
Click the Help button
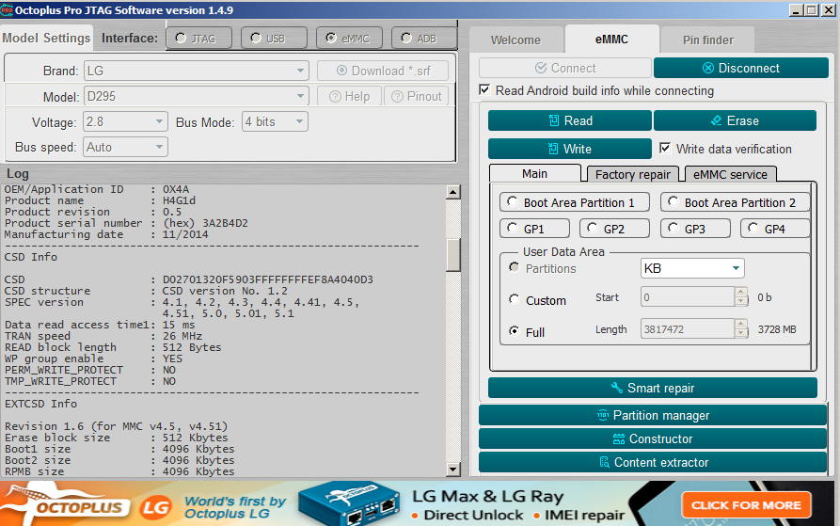[x=349, y=96]
